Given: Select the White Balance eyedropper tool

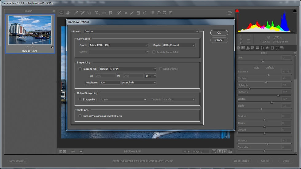Looking at the screenshot, I should (x=76, y=13).
